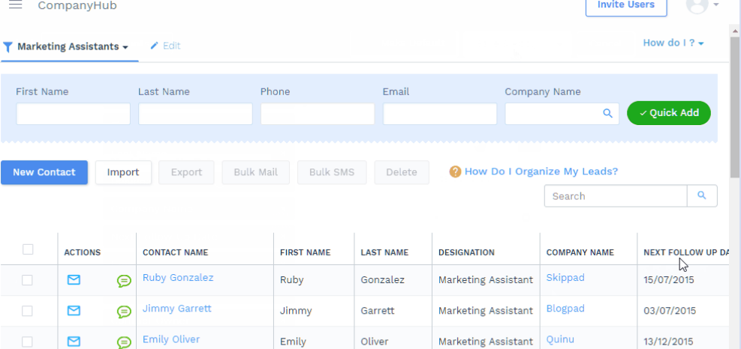
Task: Toggle the select-all header checkbox
Action: coord(28,249)
